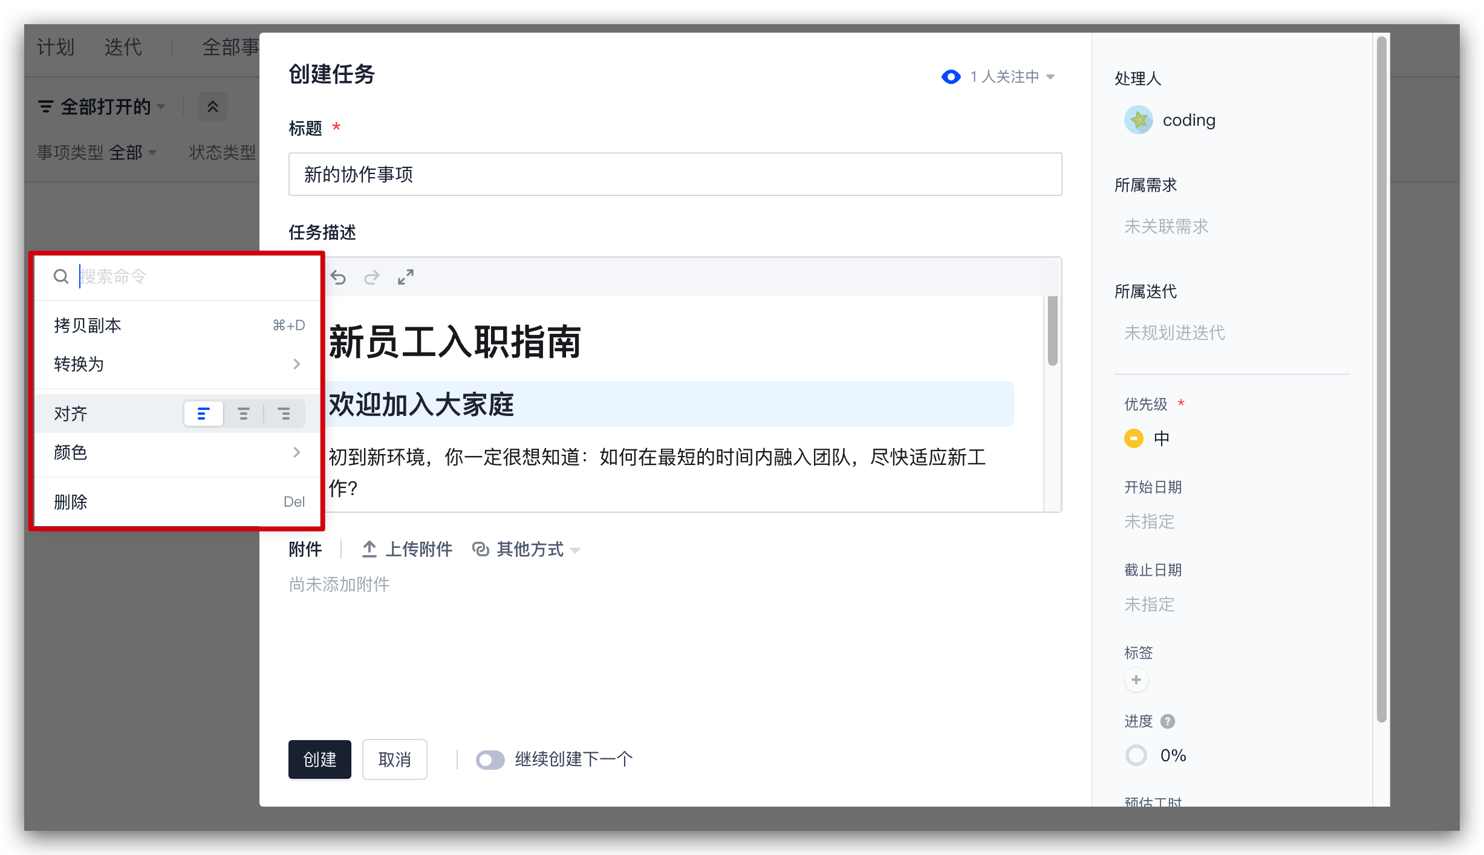Click the description editor scrollbar

coord(1053,331)
